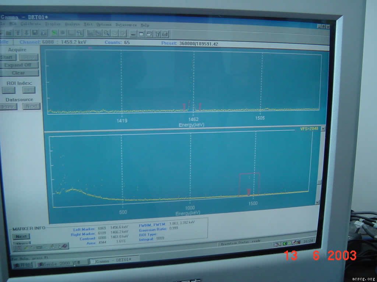Click the open folder toolbar icon

8,33
